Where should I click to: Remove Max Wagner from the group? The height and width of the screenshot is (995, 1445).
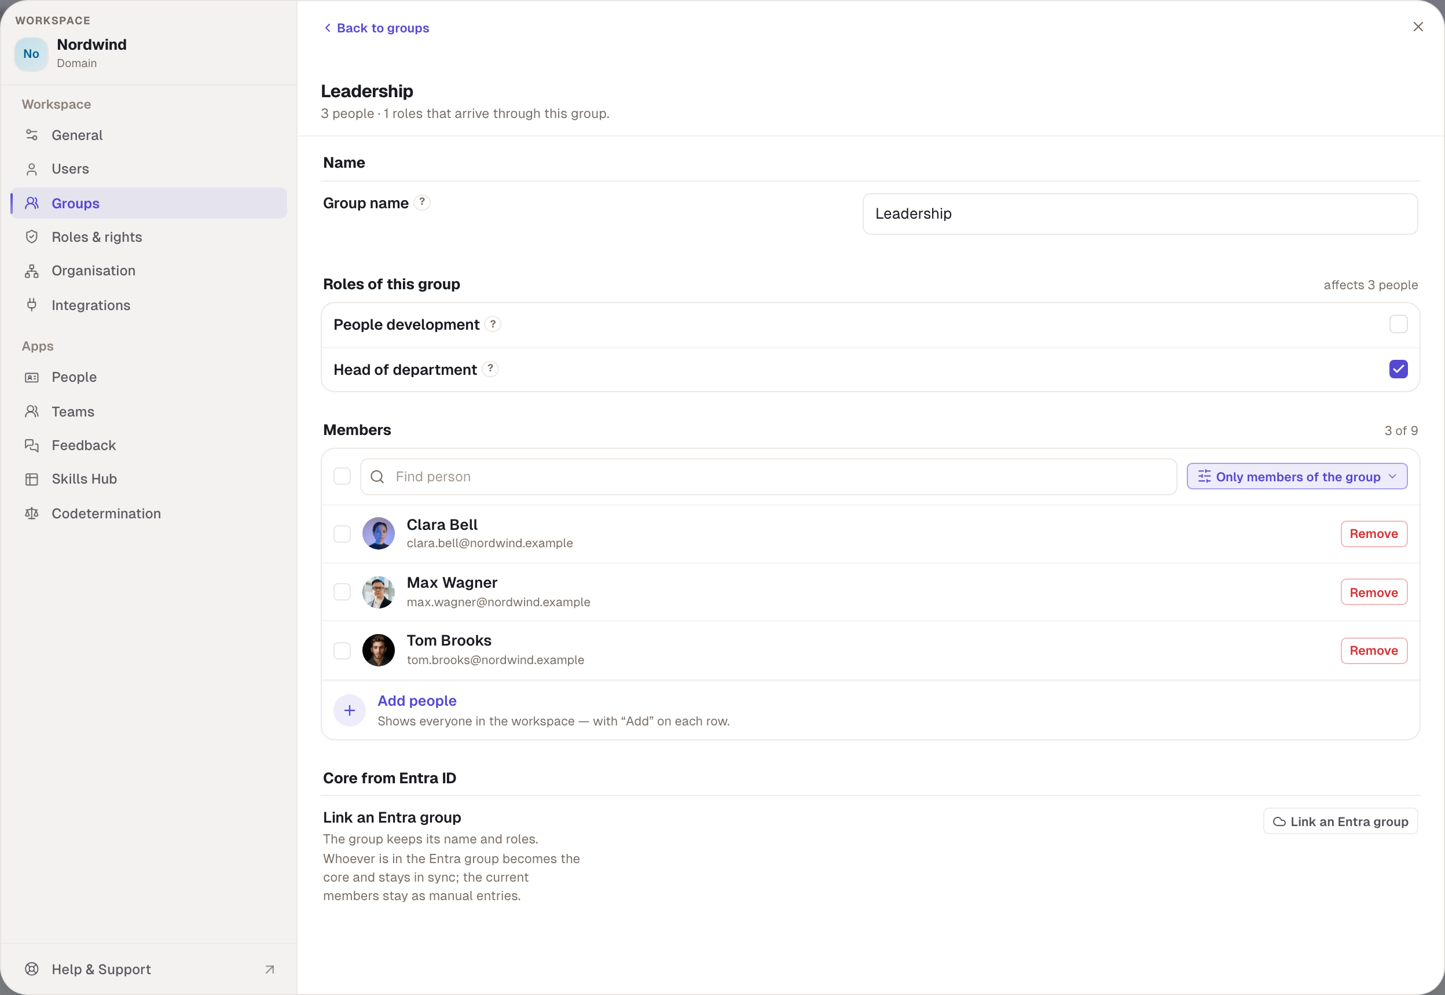click(1374, 592)
